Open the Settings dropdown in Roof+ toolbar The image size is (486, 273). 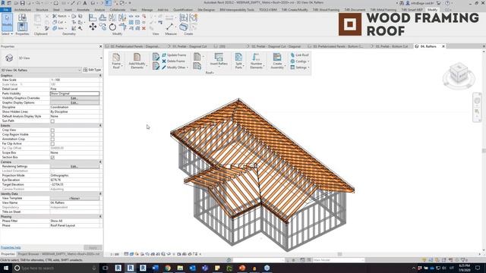coord(300,67)
